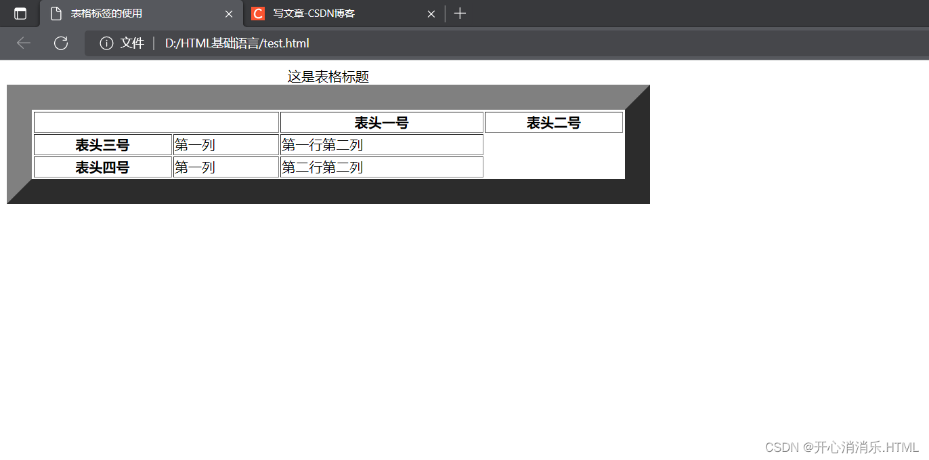Click the caption 这是表格标题
The width and height of the screenshot is (929, 460).
pyautogui.click(x=328, y=77)
